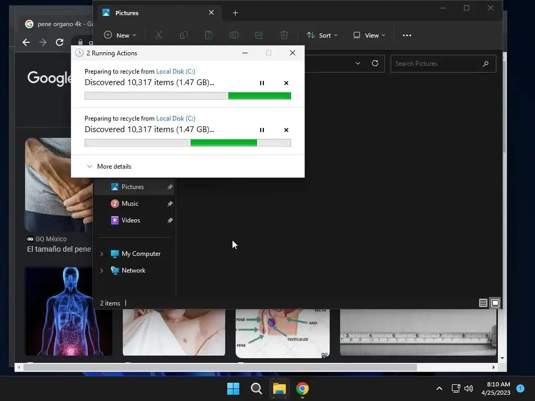Open the clock and date flyout
This screenshot has width=535, height=401.
496,388
